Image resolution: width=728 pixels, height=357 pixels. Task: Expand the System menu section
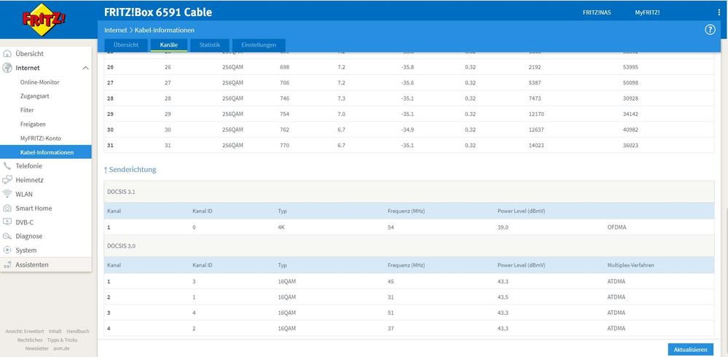coord(26,250)
